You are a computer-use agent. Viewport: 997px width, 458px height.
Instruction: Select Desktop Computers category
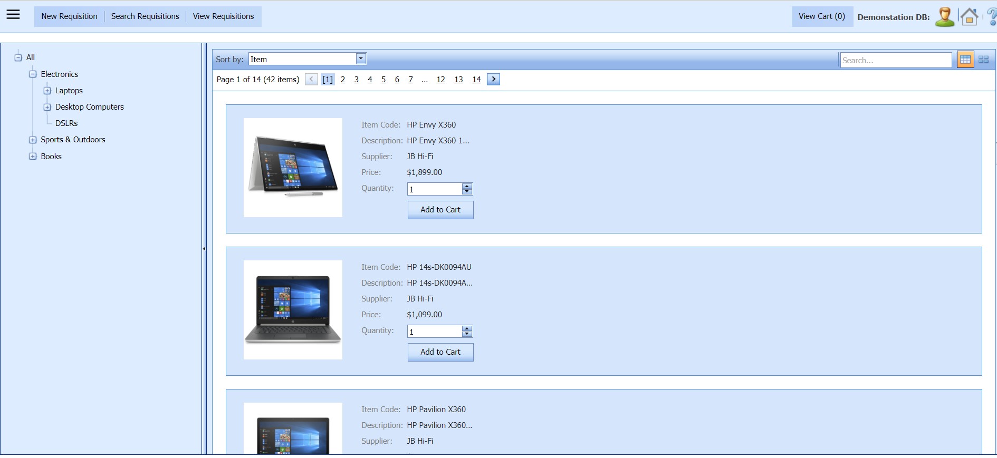coord(90,107)
